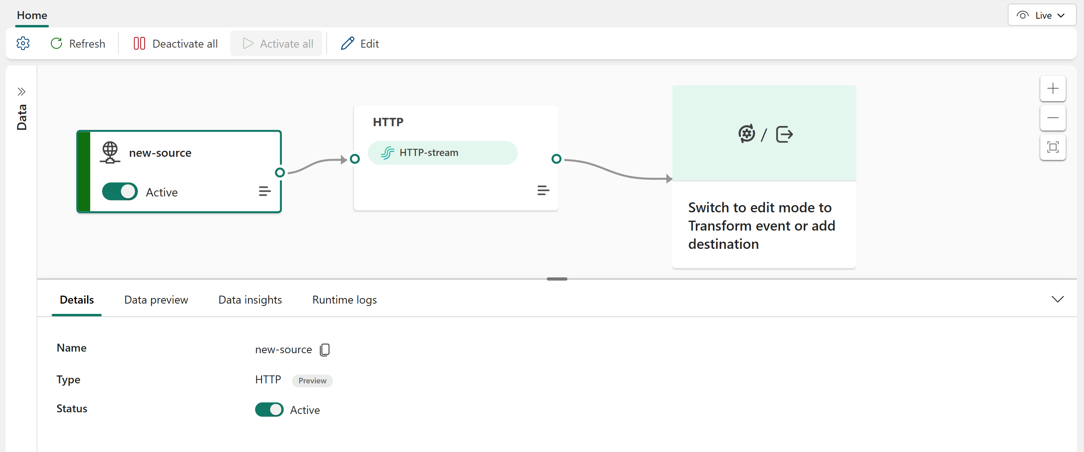Open the HTTP node options menu
The width and height of the screenshot is (1084, 452).
click(543, 190)
